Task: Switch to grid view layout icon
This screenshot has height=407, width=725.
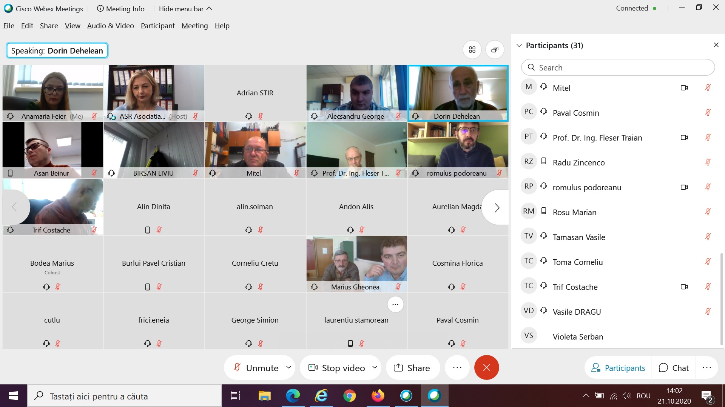Action: pos(472,50)
